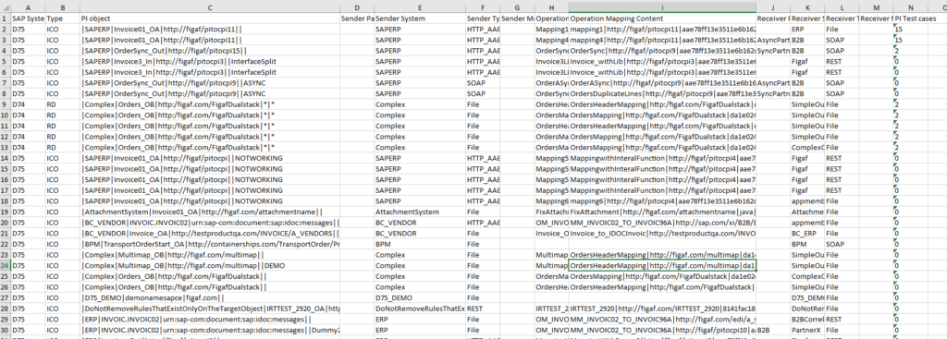Select mapping content cell starting 'FixAttachment|http://figaf.com'

tap(662, 212)
